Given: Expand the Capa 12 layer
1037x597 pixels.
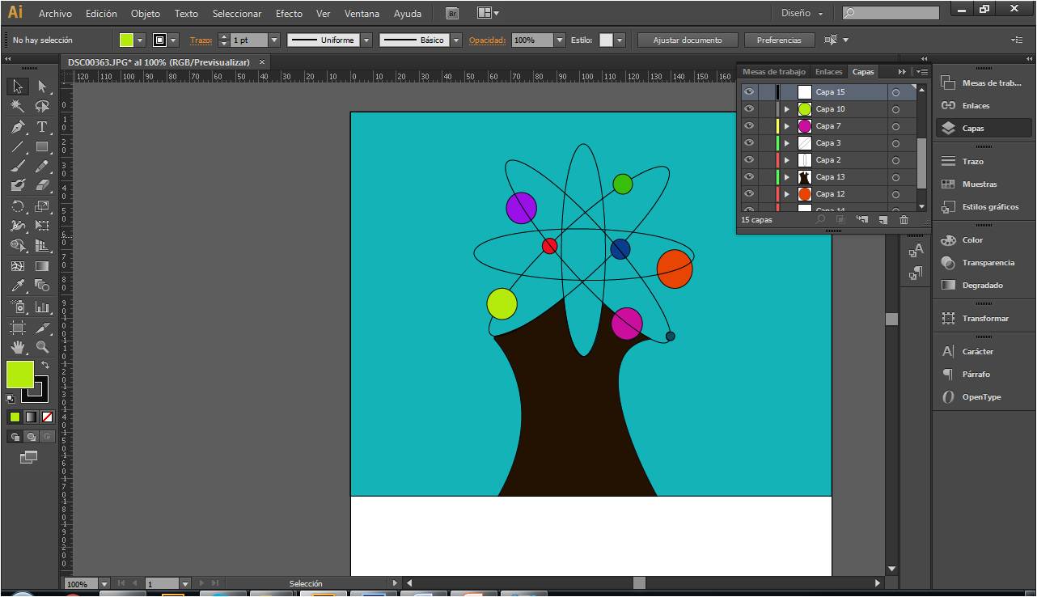Looking at the screenshot, I should click(786, 194).
